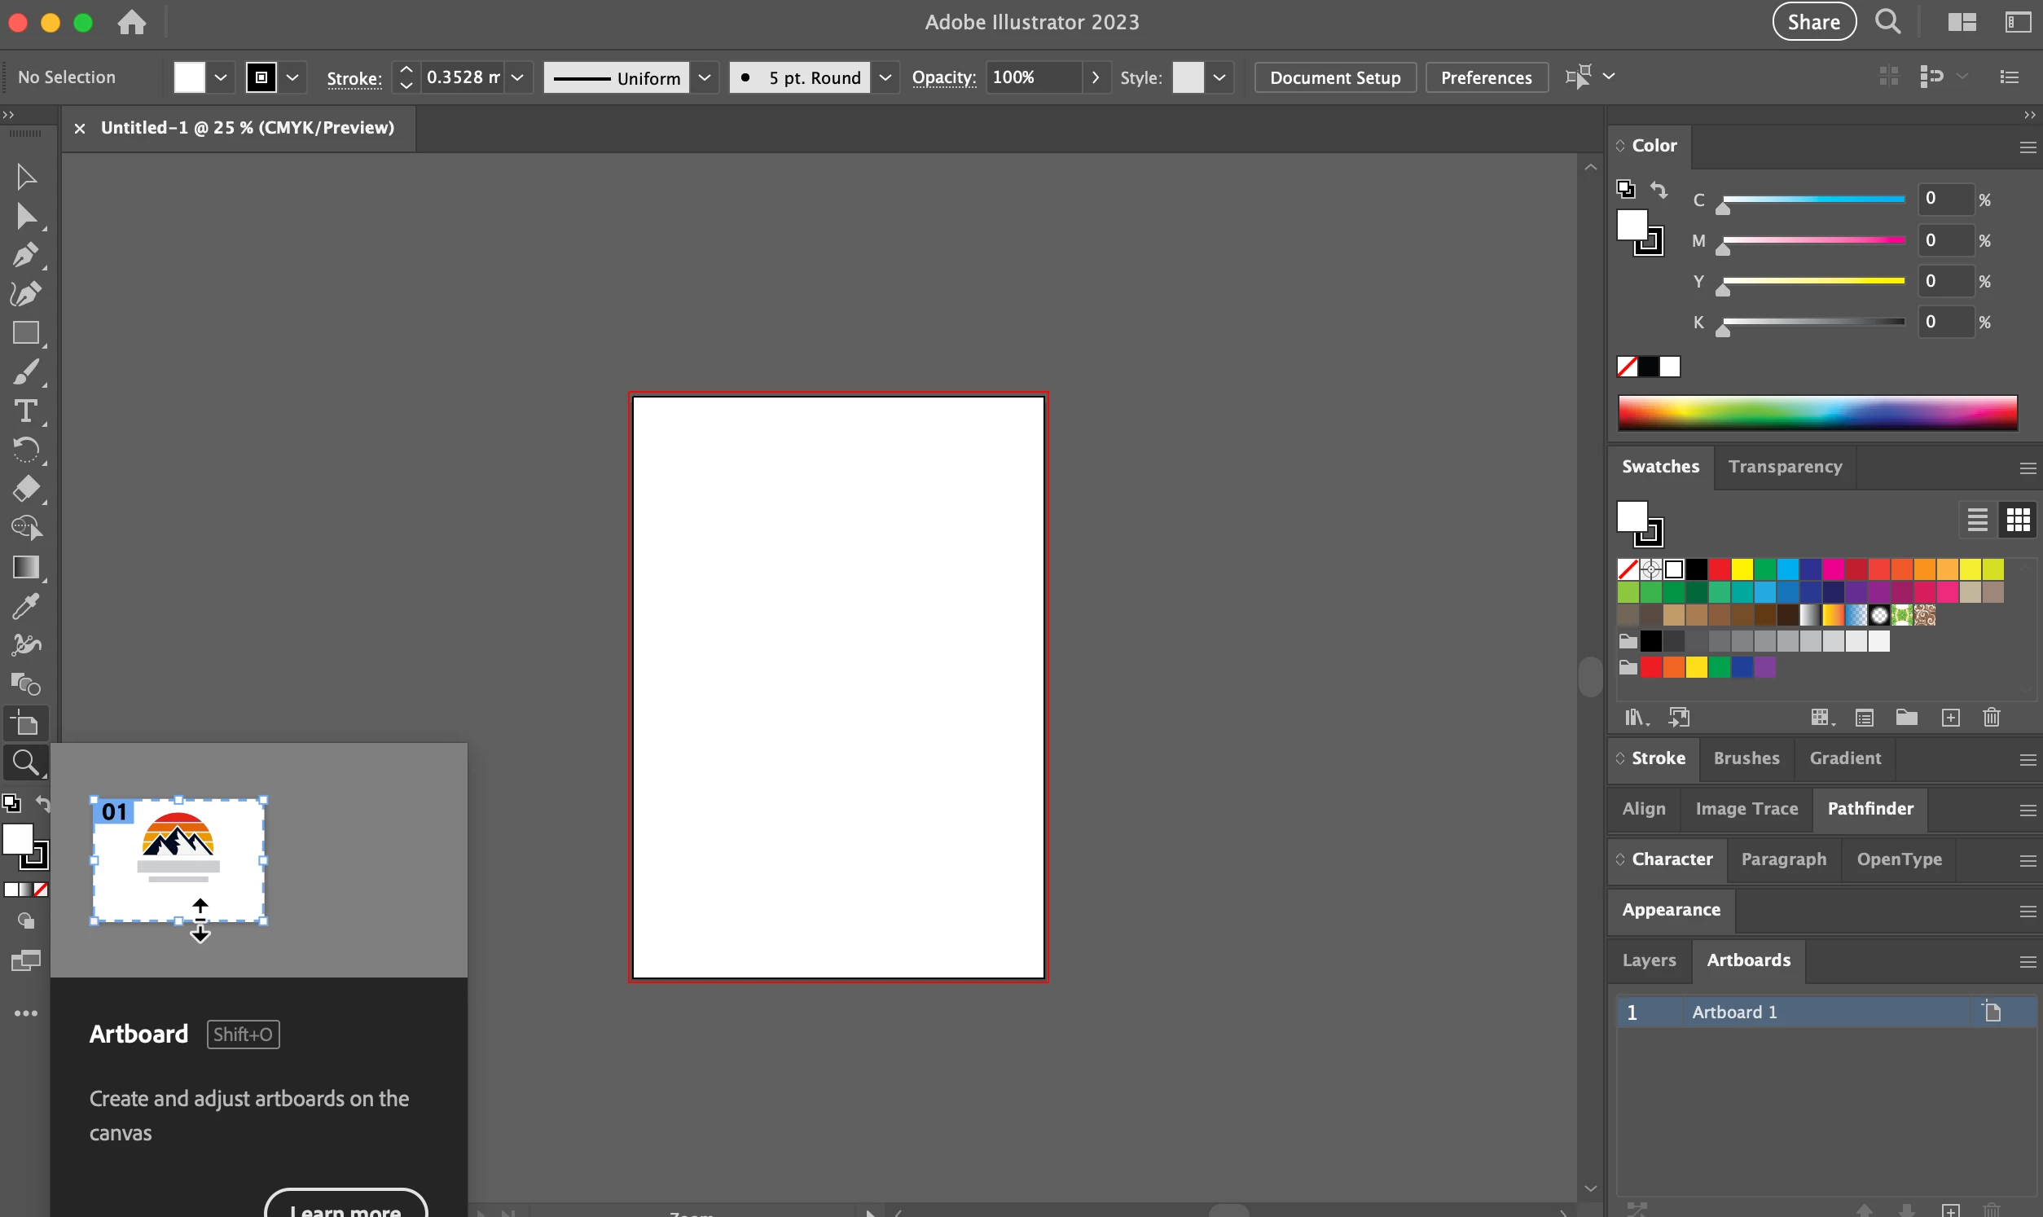This screenshot has width=2043, height=1217.
Task: Switch to the Layers tab
Action: [1649, 960]
